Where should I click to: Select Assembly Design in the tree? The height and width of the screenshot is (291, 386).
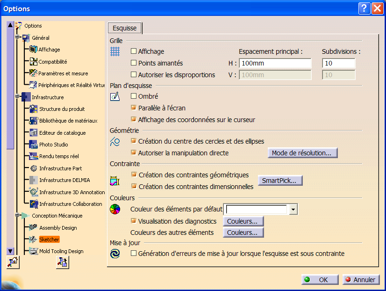[x=58, y=228]
